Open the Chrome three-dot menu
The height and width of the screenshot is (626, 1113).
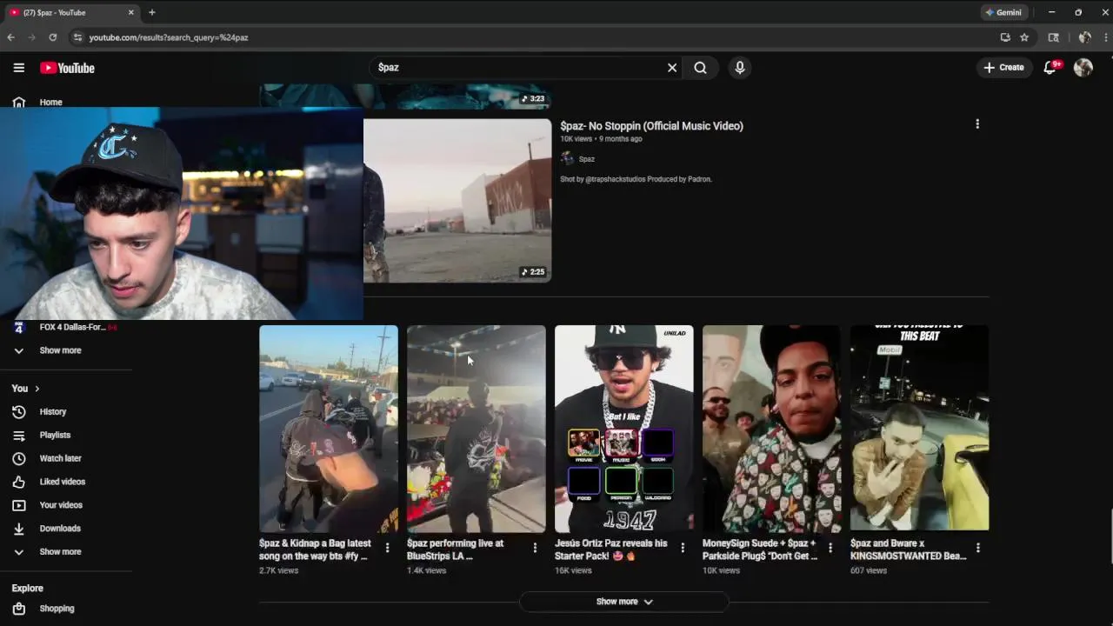1105,37
